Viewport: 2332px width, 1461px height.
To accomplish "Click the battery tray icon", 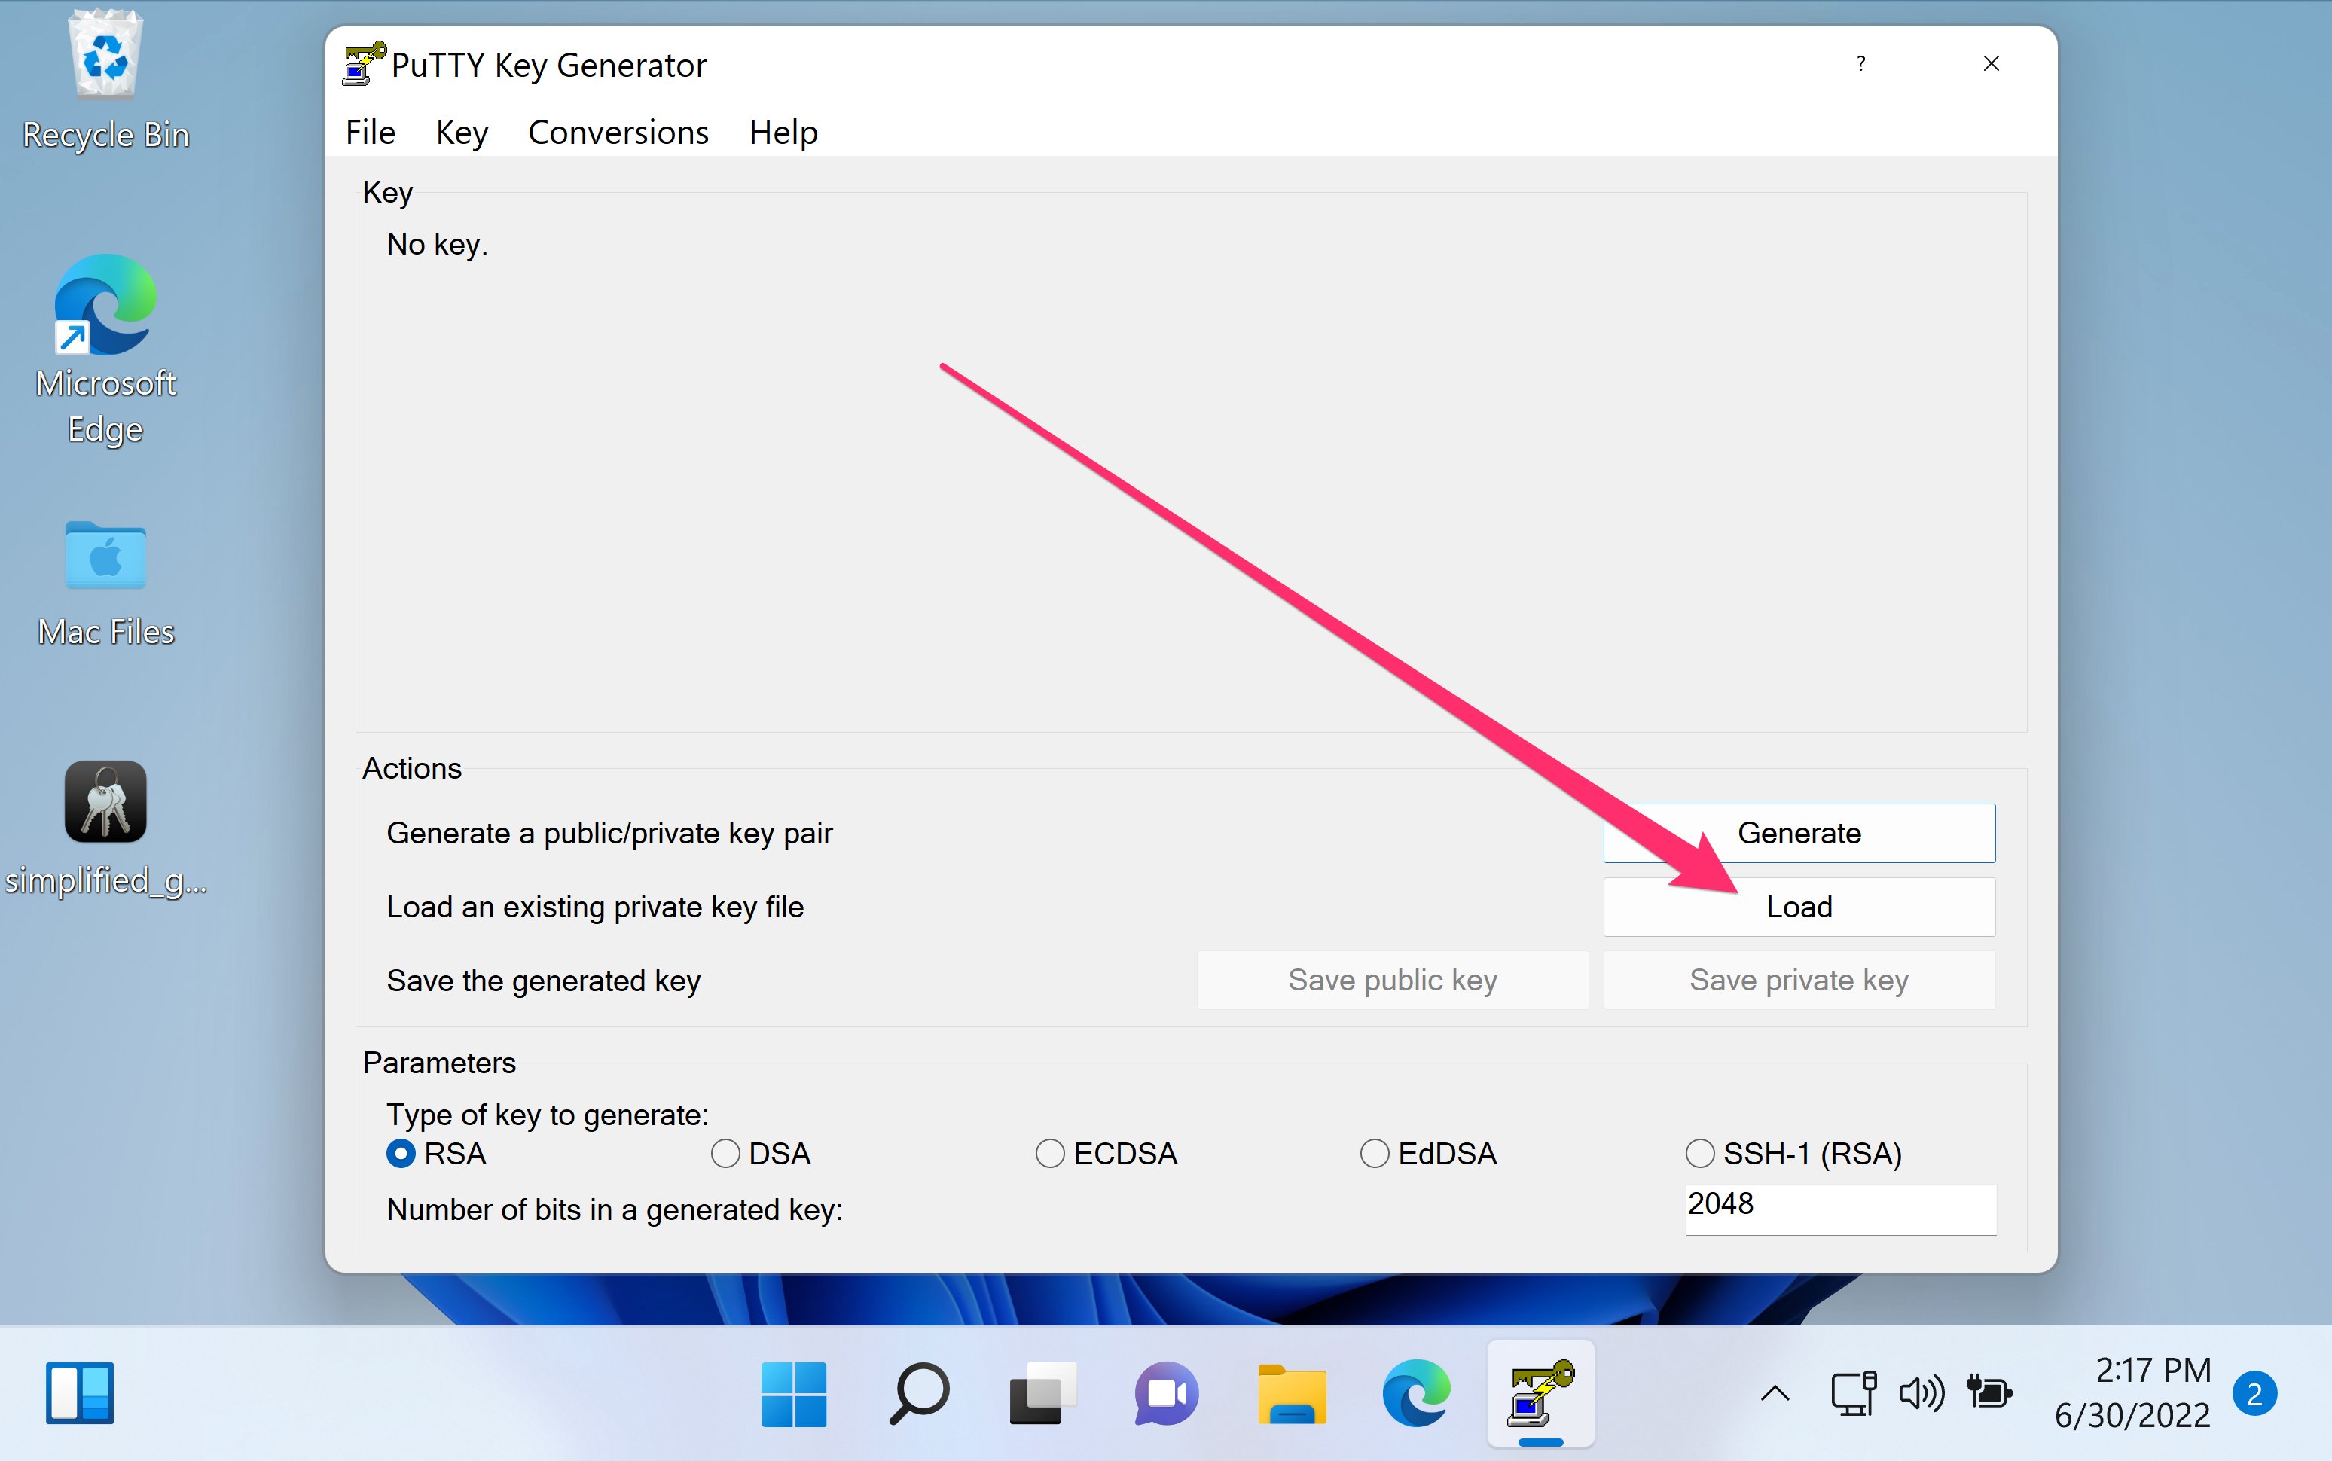I will (x=1989, y=1393).
